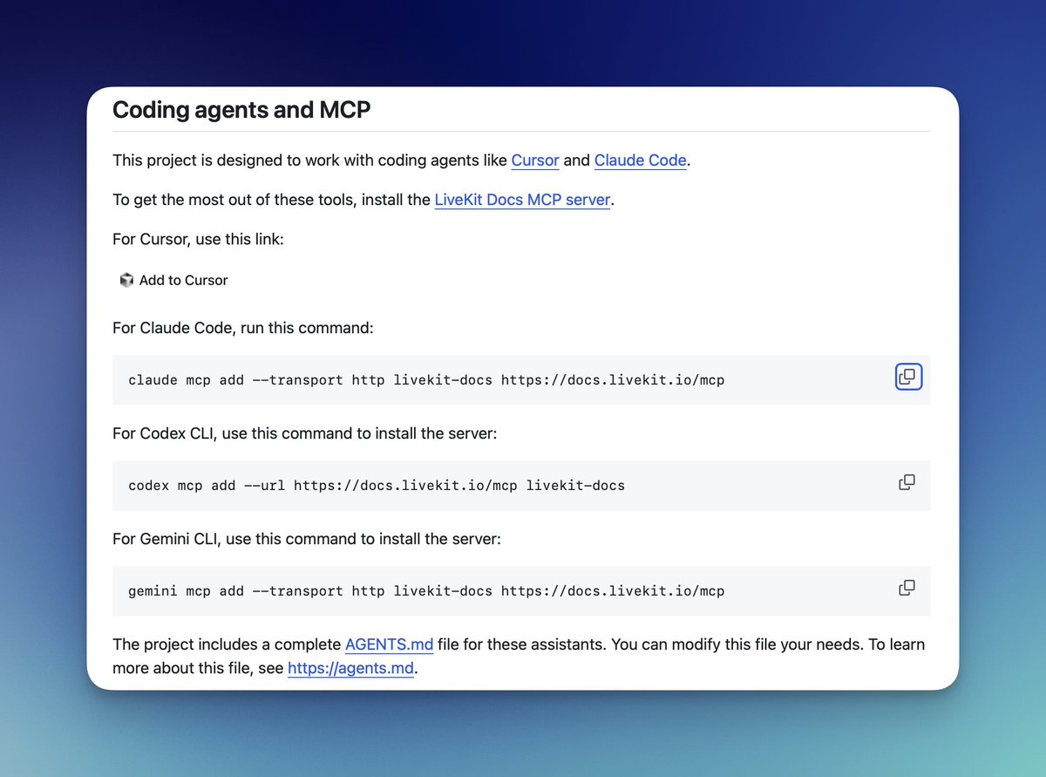Click the codex mcp add command text
1046x777 pixels.
(377, 486)
